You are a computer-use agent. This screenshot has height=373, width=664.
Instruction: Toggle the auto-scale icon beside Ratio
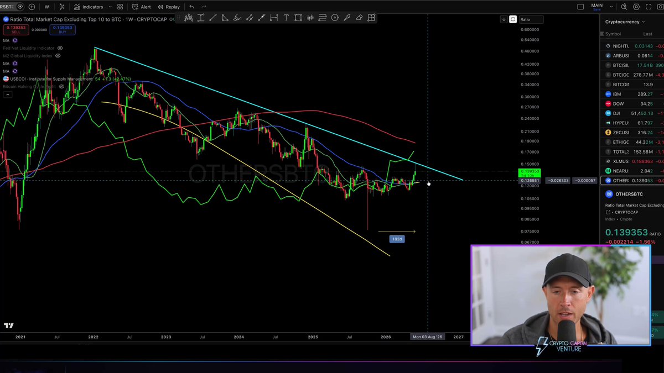point(513,19)
